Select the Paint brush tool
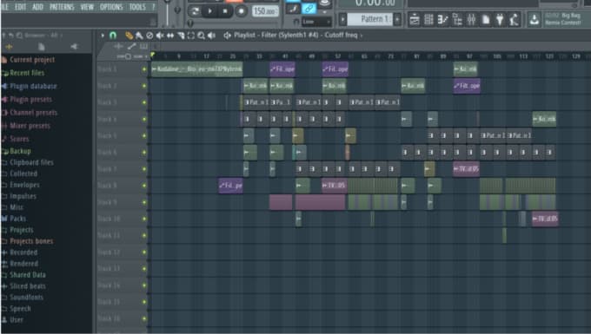Viewport: 591px width, 334px height. [139, 36]
